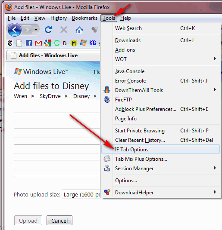Reload the page with refresh icon
The image size is (222, 230).
point(48,30)
